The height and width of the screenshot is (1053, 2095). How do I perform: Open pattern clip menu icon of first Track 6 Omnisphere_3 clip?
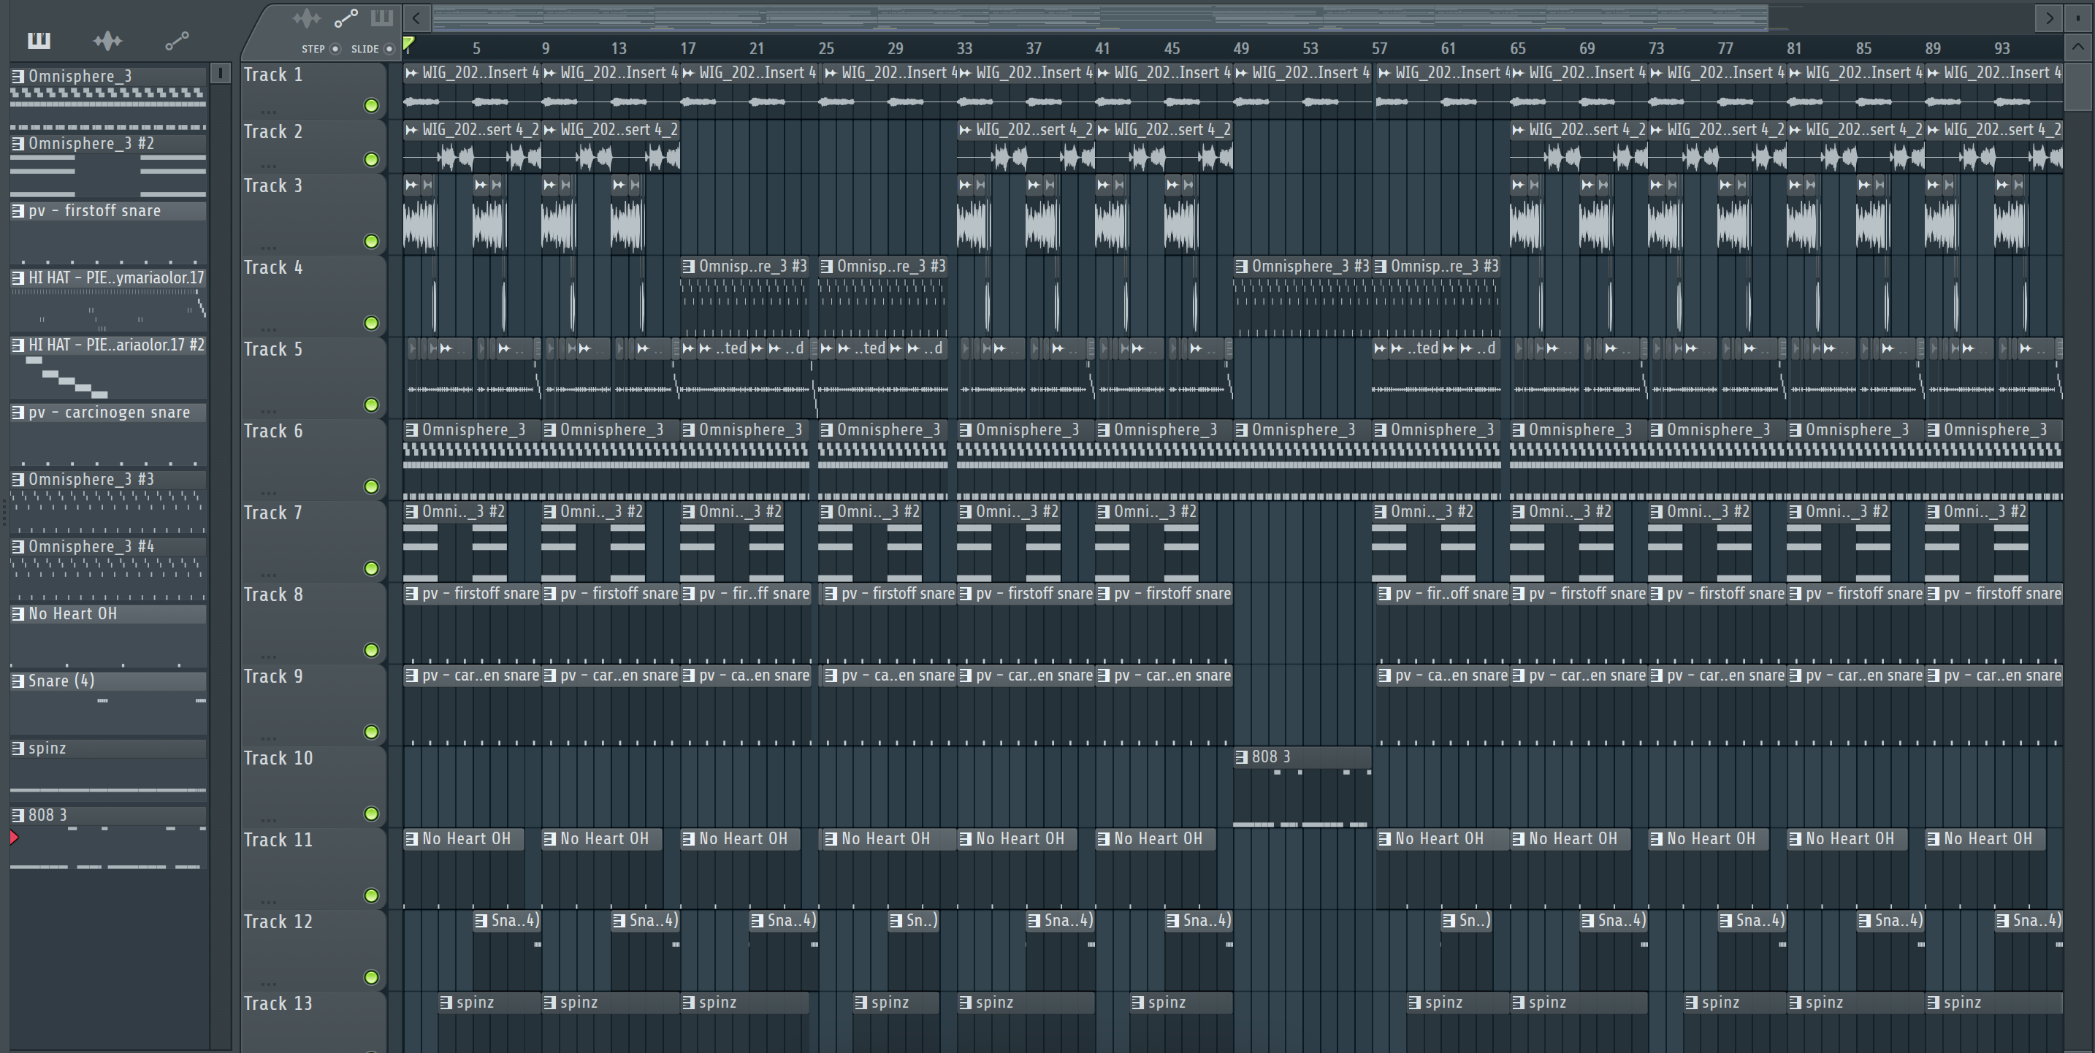(x=411, y=430)
